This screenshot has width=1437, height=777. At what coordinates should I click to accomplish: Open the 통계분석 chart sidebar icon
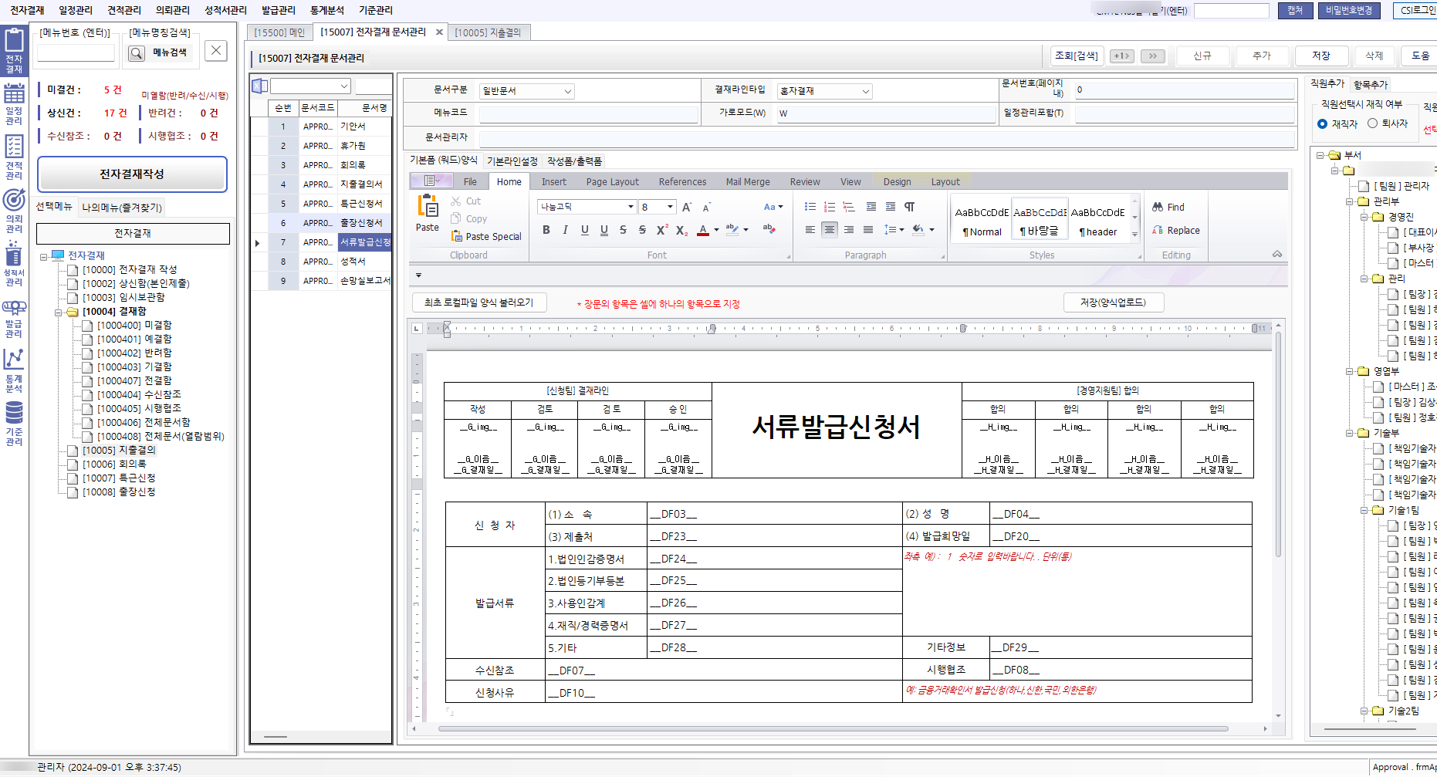(x=14, y=370)
